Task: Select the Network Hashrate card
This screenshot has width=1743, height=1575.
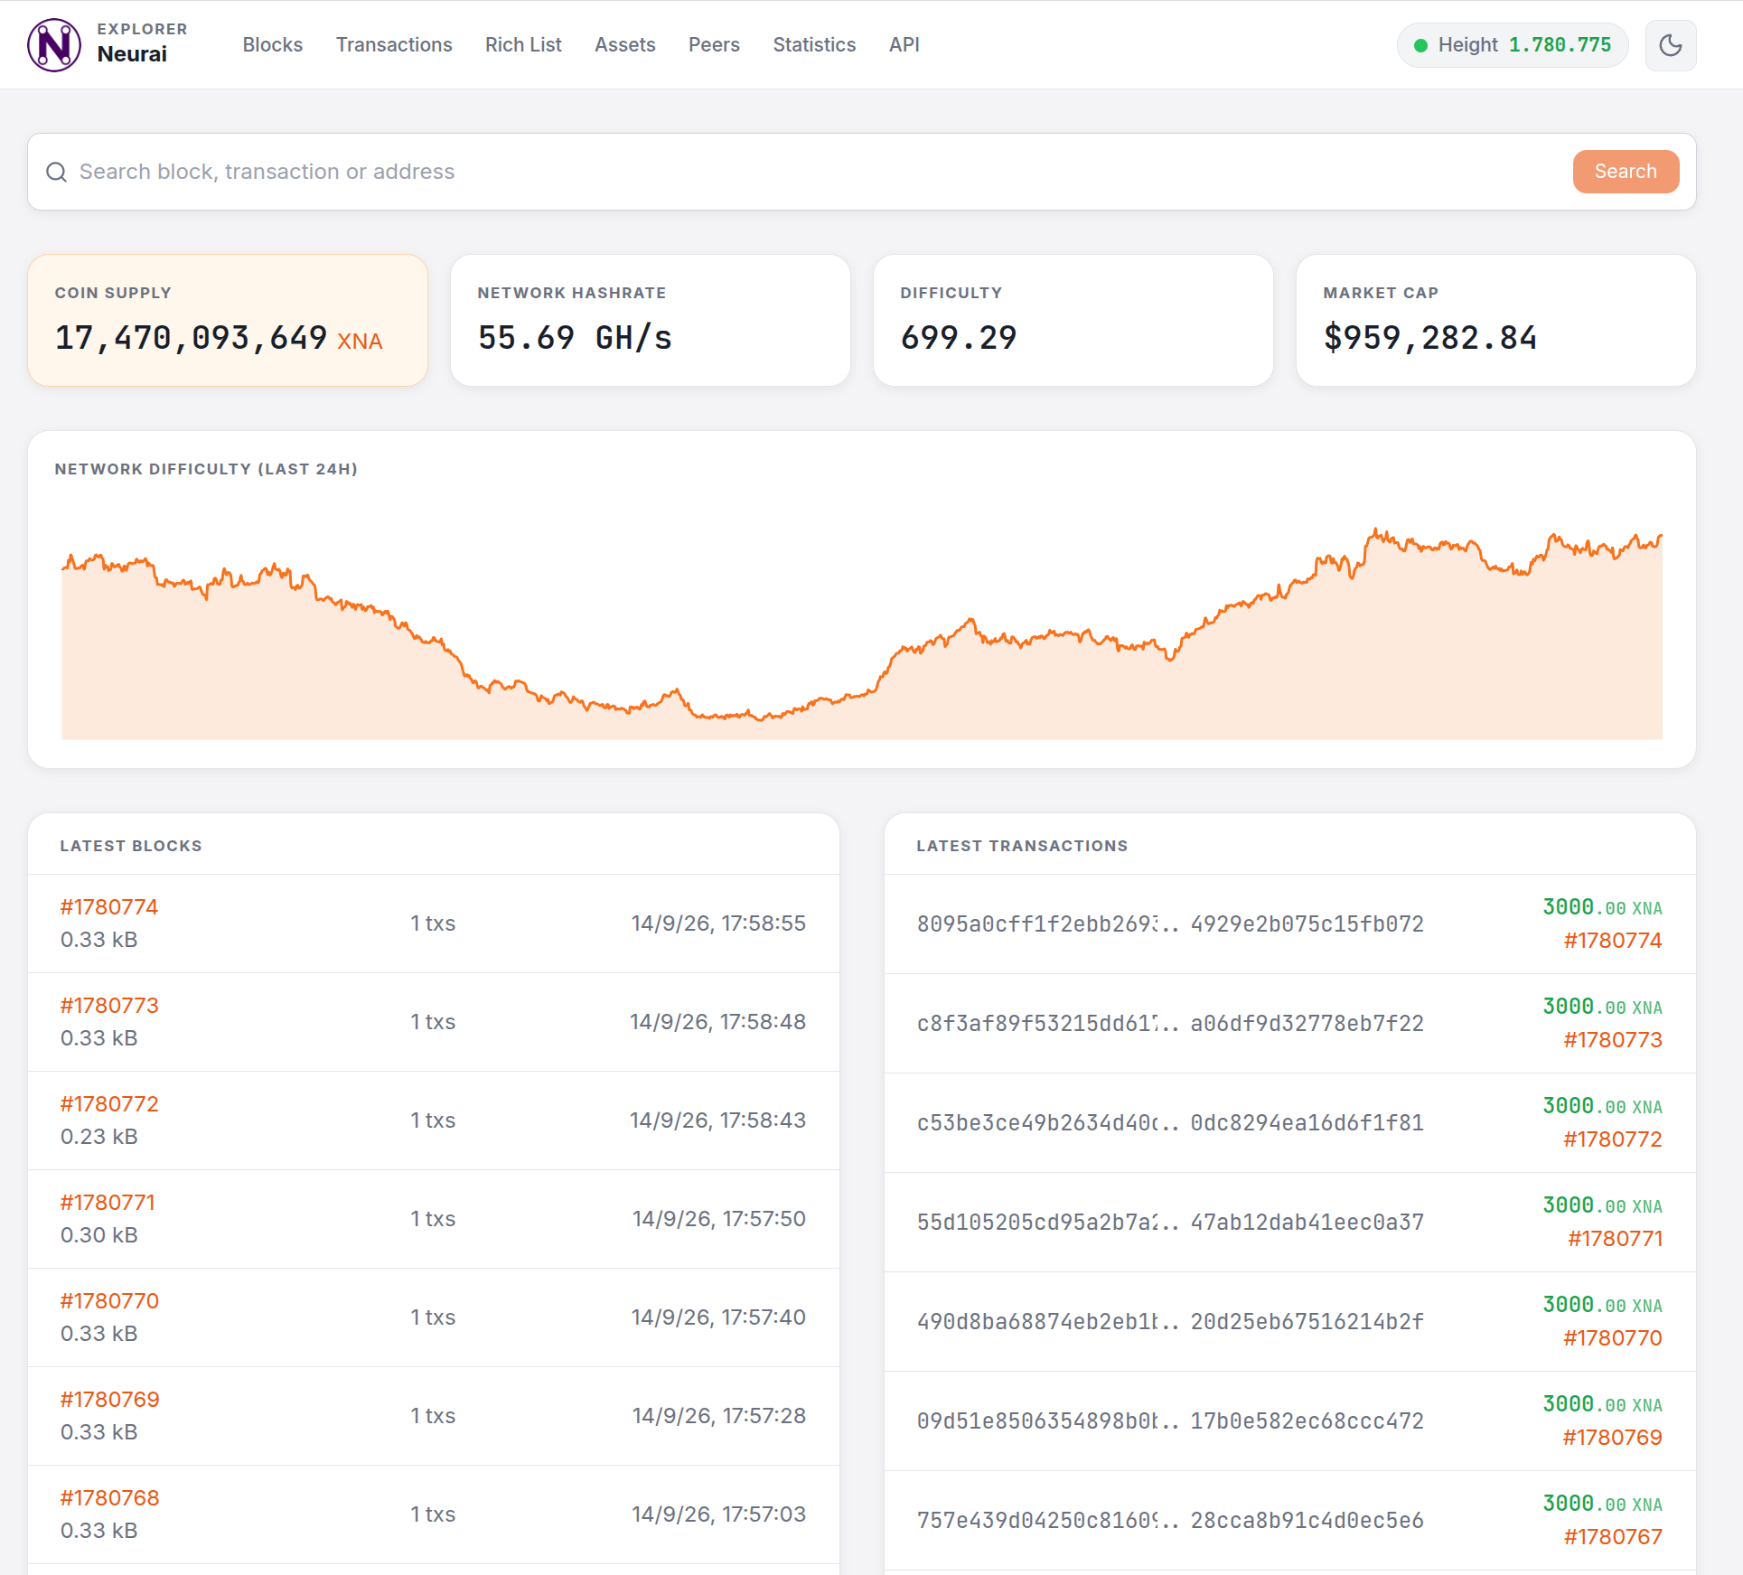Action: click(x=651, y=320)
